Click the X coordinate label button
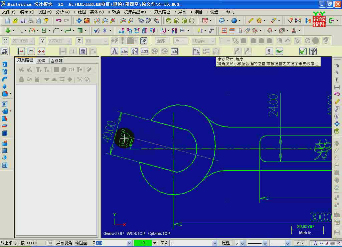This screenshot has height=247, width=342. click(x=5, y=41)
